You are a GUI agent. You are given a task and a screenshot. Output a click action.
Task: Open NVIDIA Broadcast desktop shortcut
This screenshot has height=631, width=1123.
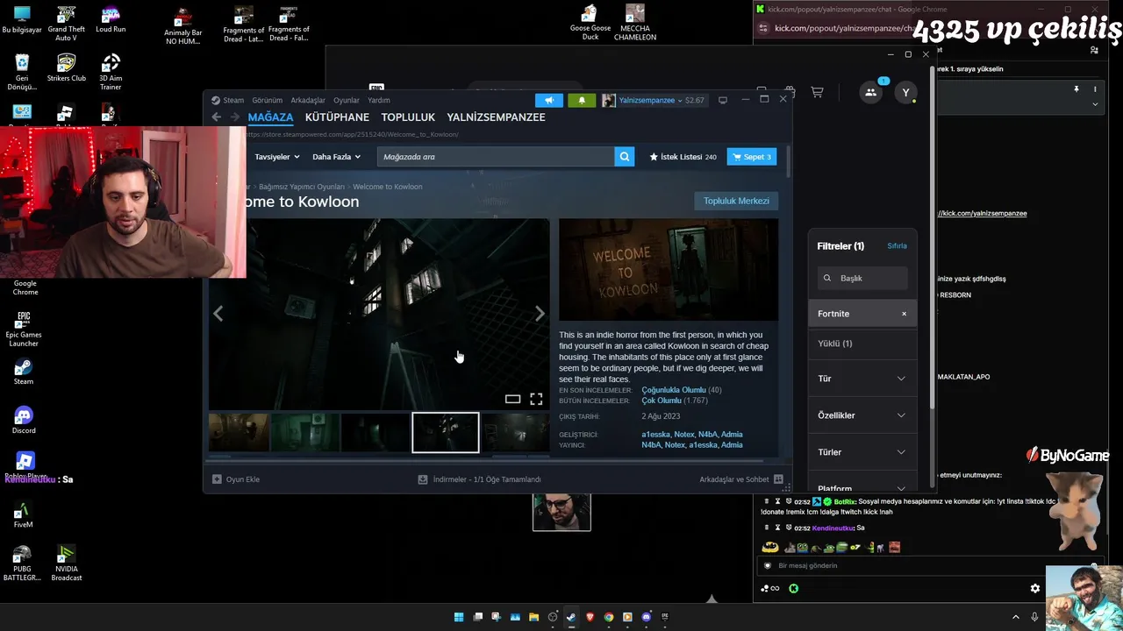(67, 564)
